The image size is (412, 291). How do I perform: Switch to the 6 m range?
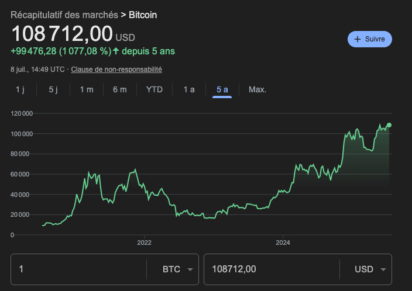pos(120,89)
